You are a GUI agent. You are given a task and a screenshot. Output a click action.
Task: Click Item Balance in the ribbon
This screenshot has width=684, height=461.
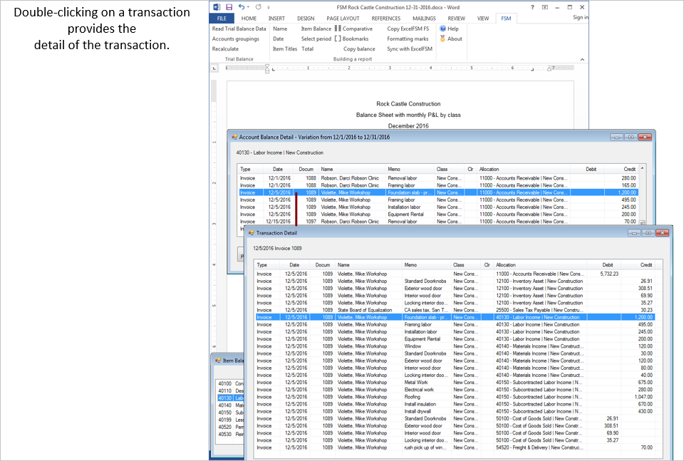(x=316, y=29)
